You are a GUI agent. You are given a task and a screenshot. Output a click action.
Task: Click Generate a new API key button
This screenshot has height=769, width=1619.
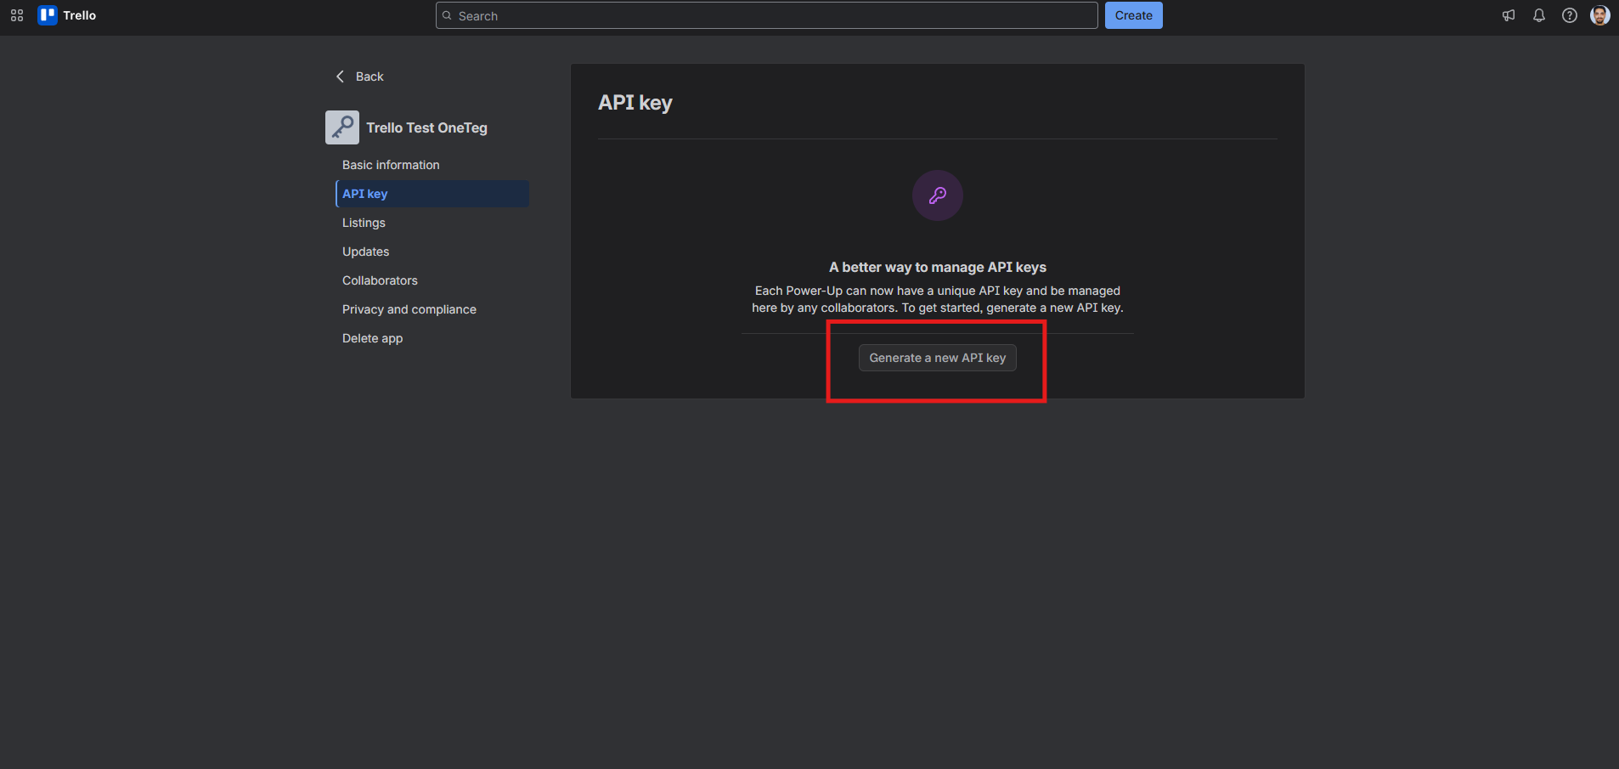point(938,358)
